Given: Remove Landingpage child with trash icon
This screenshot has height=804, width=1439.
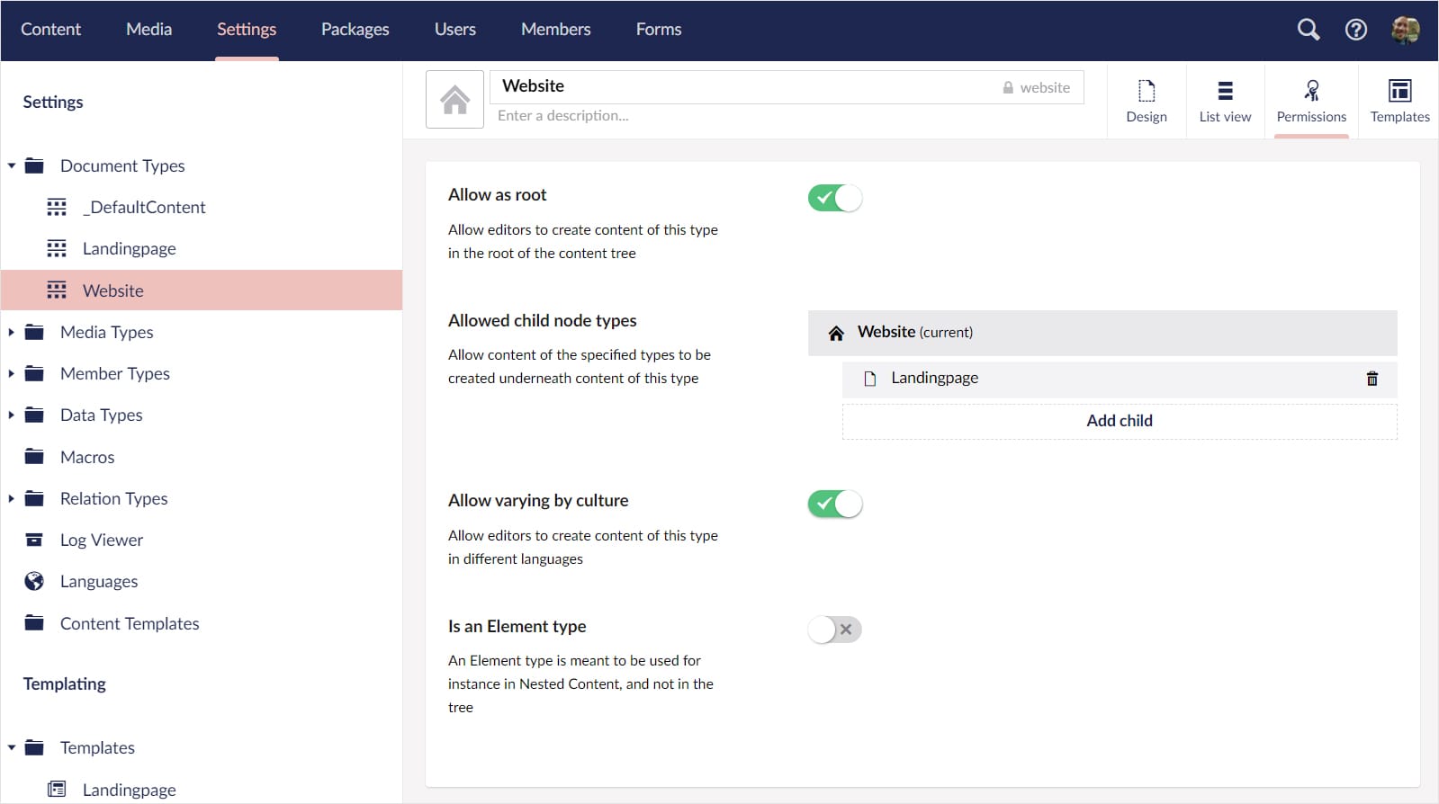Looking at the screenshot, I should [x=1372, y=379].
